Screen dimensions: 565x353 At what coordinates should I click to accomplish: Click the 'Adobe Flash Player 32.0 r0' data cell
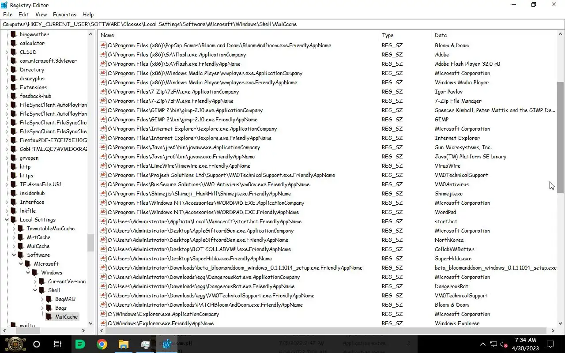[467, 64]
